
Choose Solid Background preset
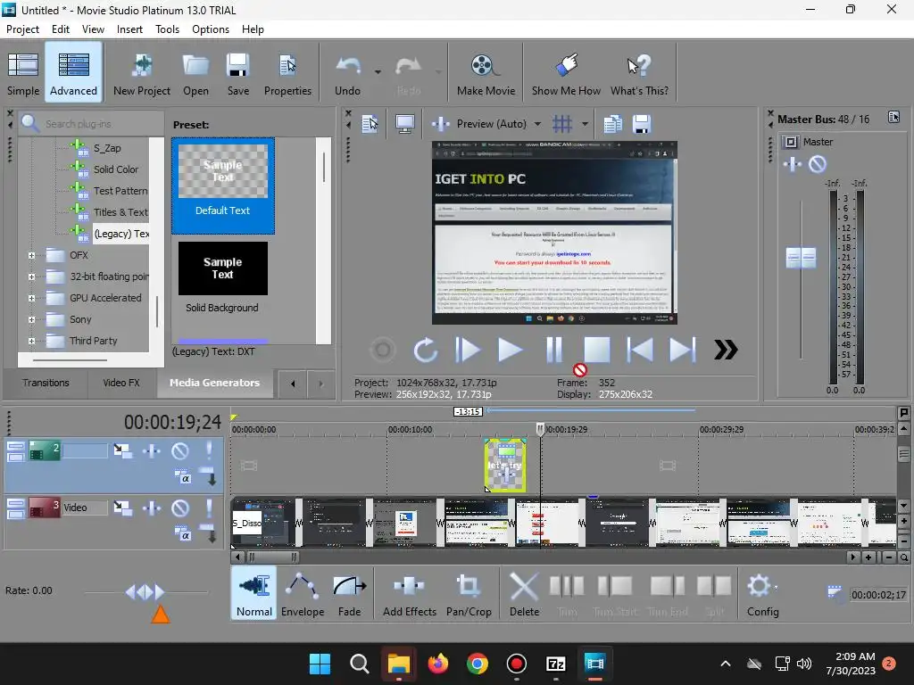tap(222, 278)
